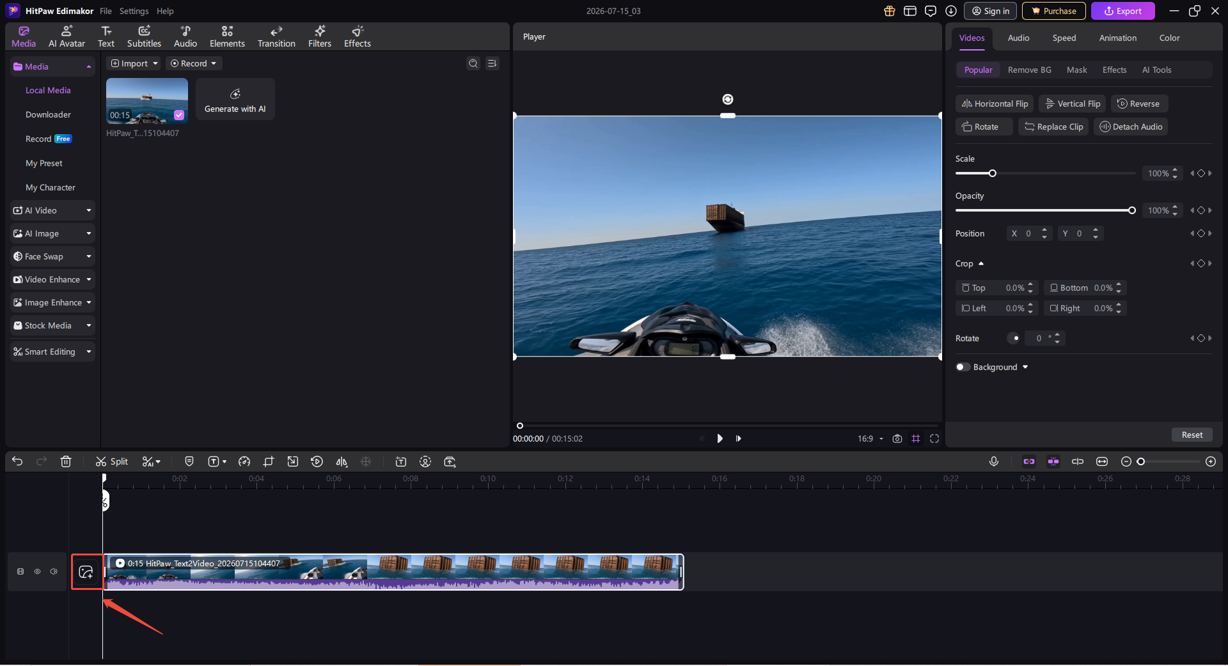Image resolution: width=1228 pixels, height=666 pixels.
Task: Open Downloader in media sidebar
Action: coord(48,114)
